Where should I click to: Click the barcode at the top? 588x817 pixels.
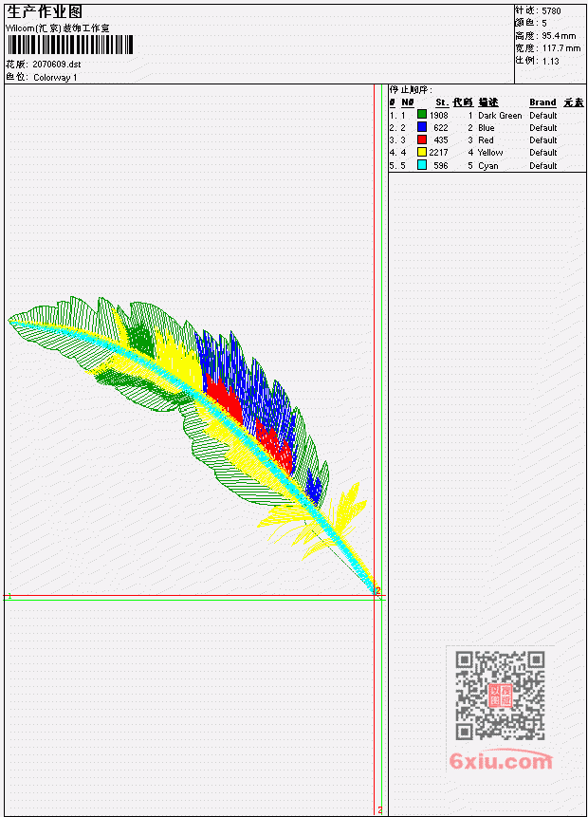click(70, 45)
